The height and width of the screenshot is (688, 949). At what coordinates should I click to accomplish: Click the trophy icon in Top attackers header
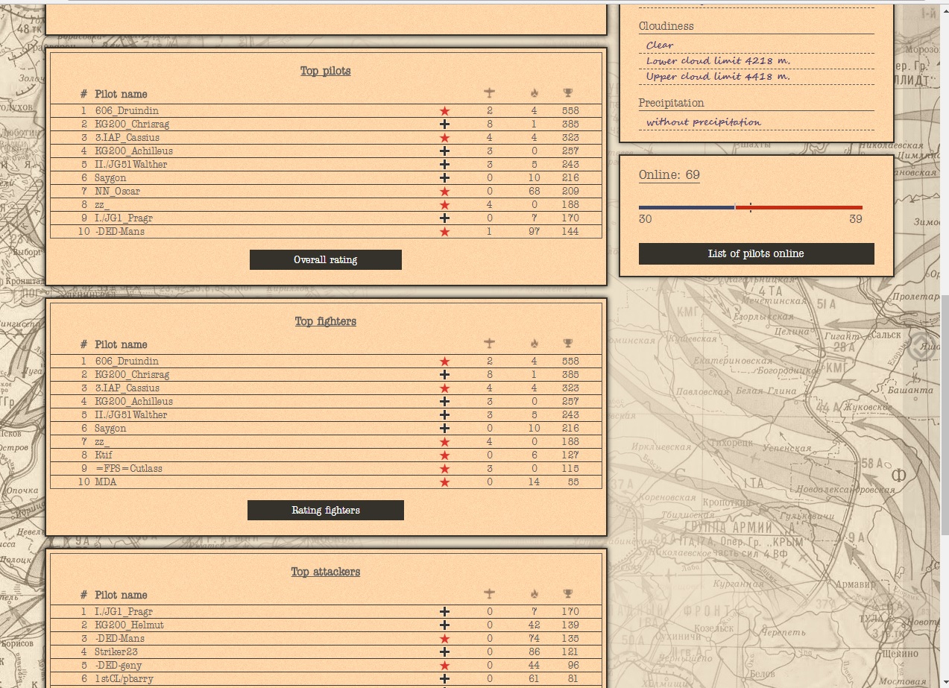tap(568, 594)
